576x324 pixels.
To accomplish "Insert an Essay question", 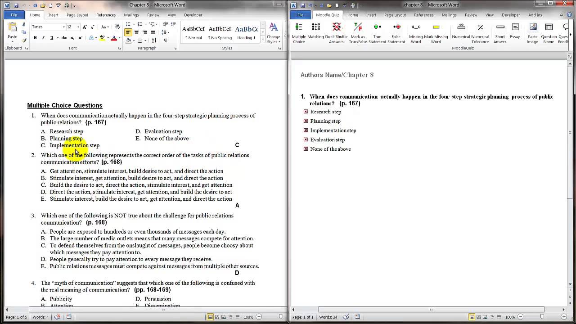I will 515,31.
